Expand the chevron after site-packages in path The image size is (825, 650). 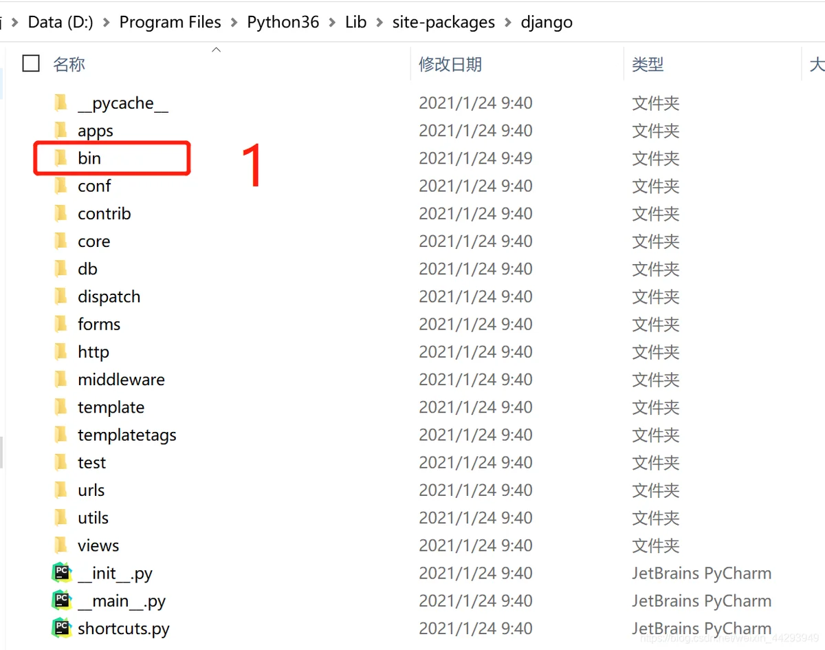pyautogui.click(x=507, y=22)
